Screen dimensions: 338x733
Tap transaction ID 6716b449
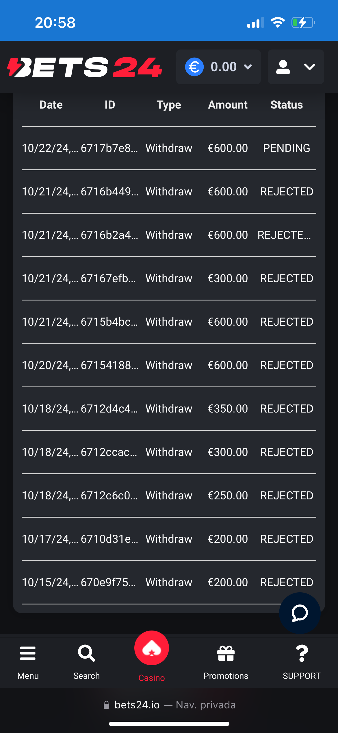click(x=109, y=192)
